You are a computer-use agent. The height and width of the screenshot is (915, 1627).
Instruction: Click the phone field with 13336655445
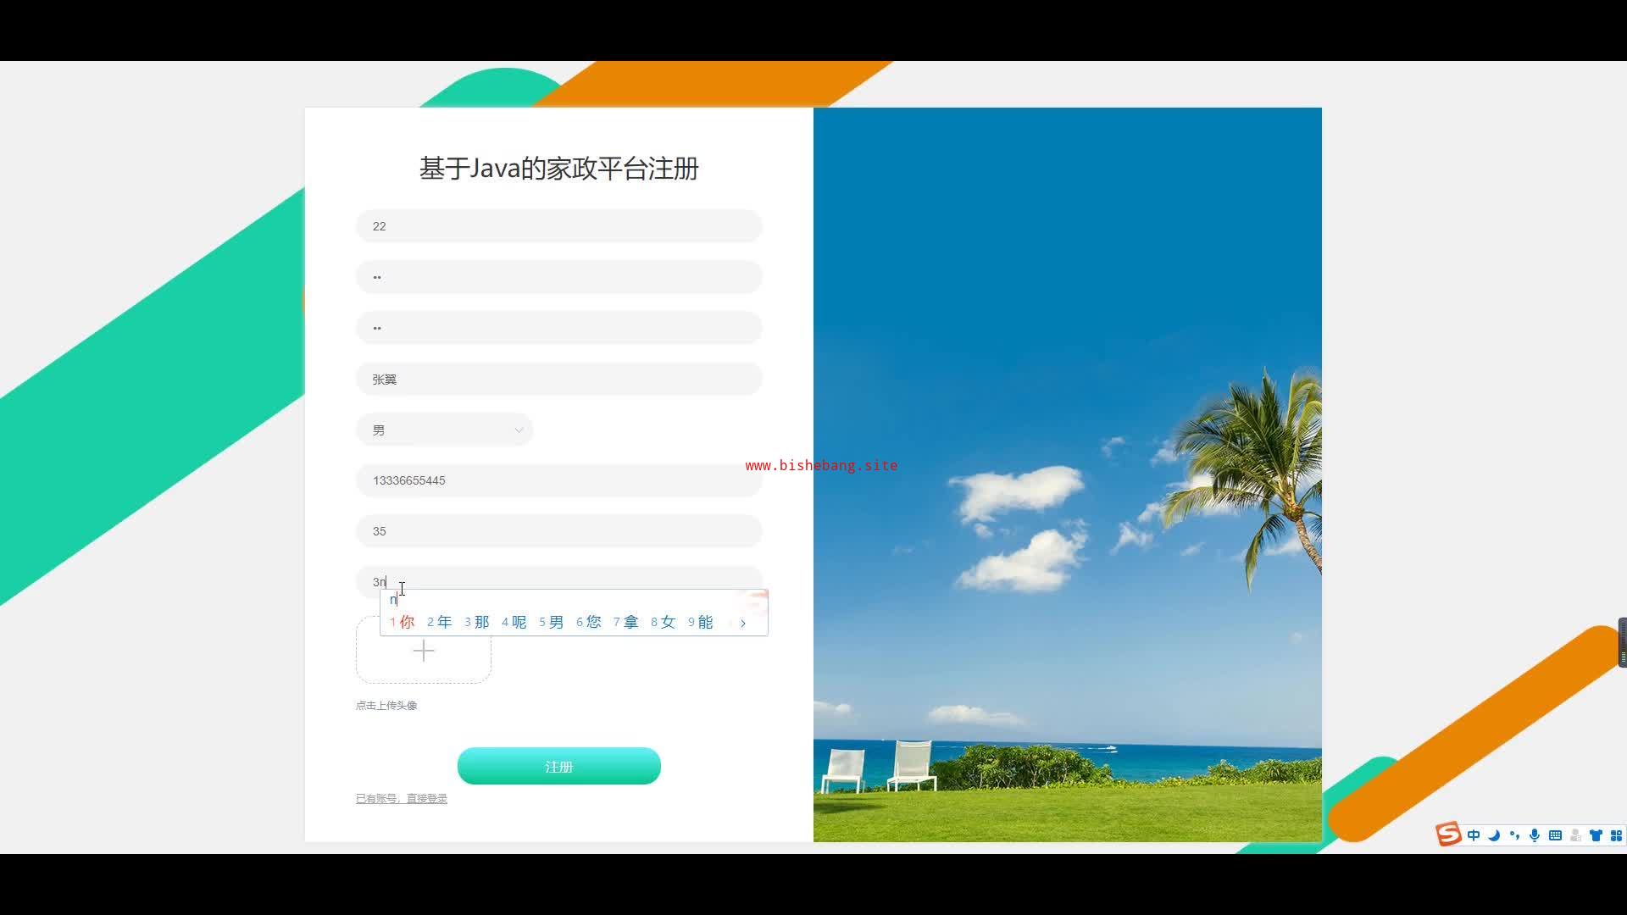coord(558,480)
